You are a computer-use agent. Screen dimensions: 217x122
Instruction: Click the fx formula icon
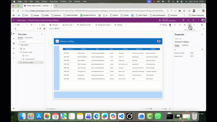[x=40, y=29]
